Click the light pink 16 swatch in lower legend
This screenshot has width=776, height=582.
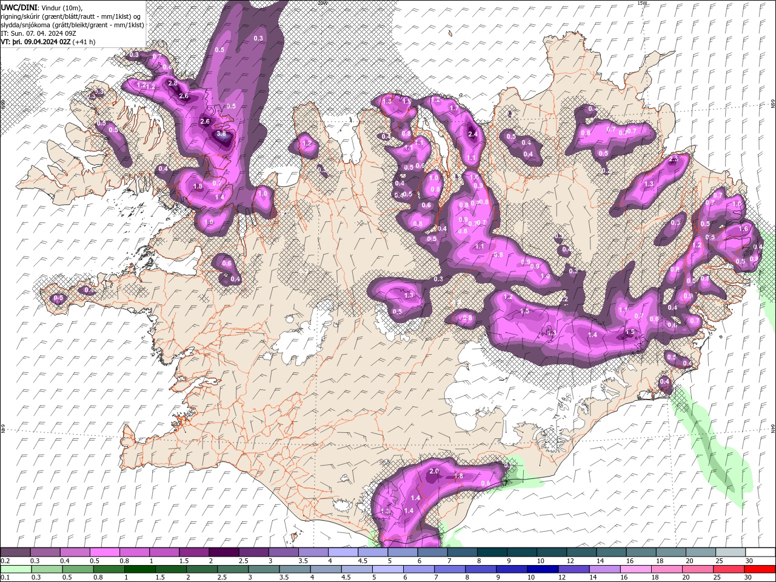tap(636, 569)
